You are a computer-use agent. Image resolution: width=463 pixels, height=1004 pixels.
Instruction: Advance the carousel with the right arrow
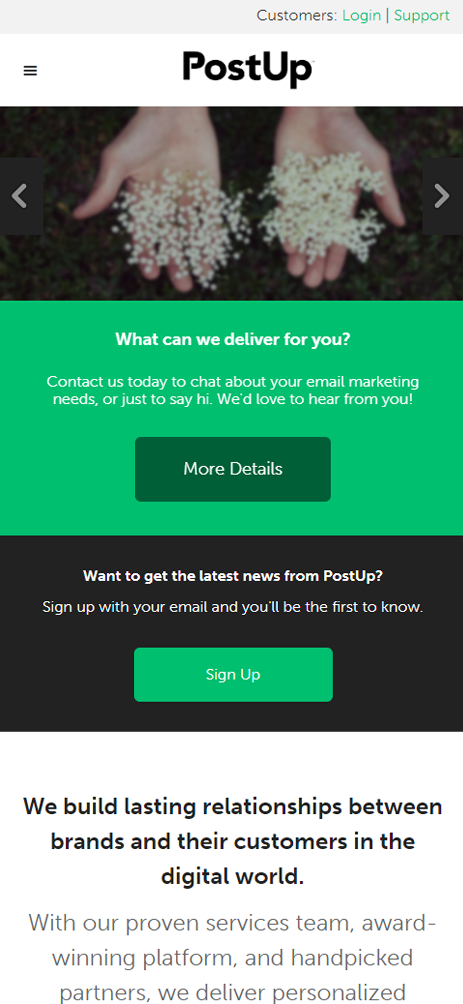[442, 196]
